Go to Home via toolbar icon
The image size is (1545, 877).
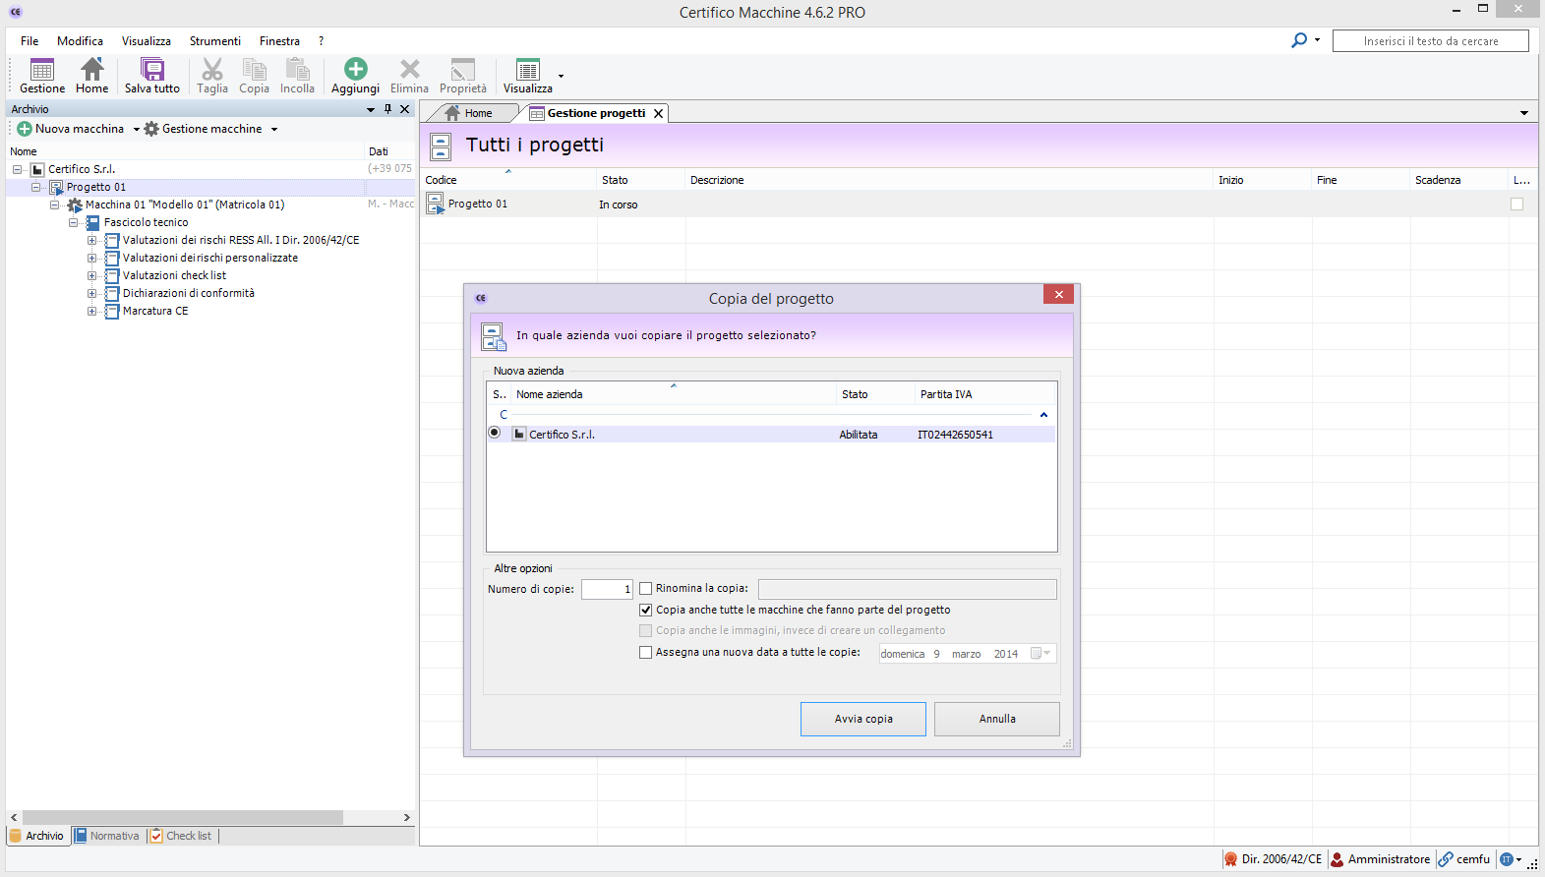click(x=91, y=70)
